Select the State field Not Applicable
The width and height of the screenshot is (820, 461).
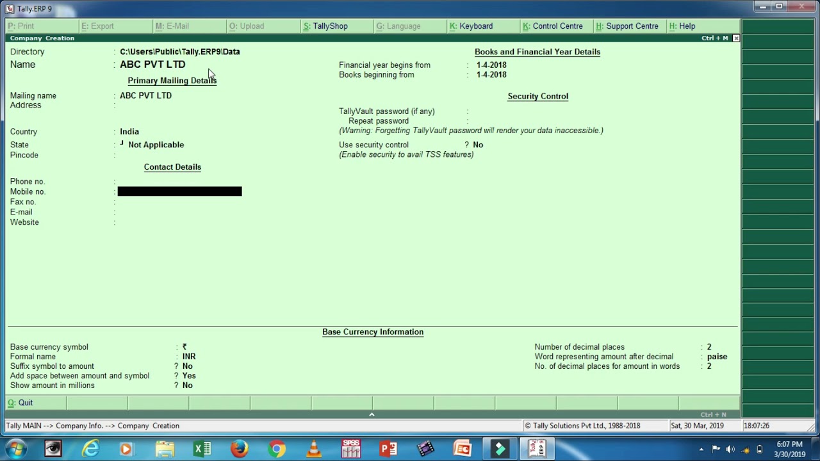tap(156, 145)
